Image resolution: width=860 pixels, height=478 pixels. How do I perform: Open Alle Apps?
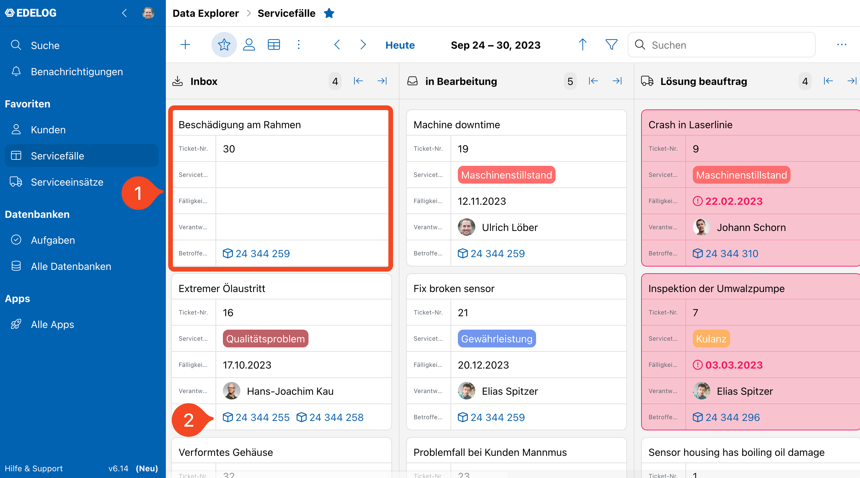click(x=81, y=324)
